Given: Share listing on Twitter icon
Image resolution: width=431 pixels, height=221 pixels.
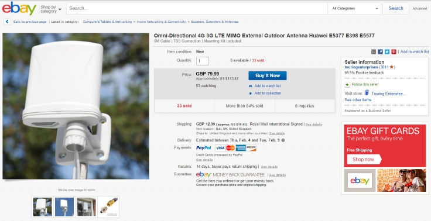Looking at the screenshot, I should click(387, 51).
